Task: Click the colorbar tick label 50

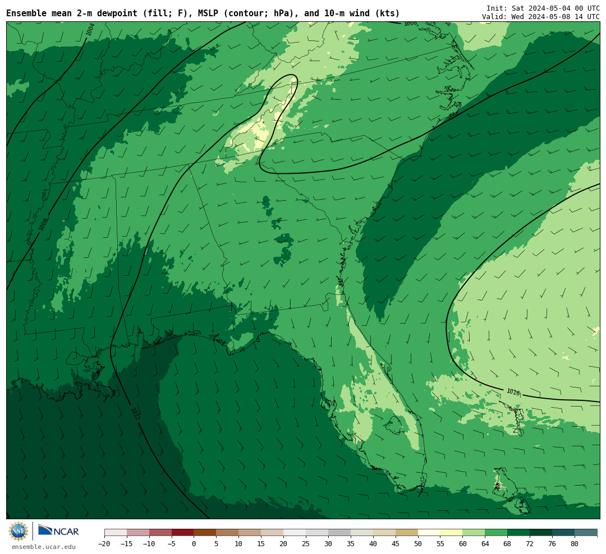Action: [x=418, y=544]
